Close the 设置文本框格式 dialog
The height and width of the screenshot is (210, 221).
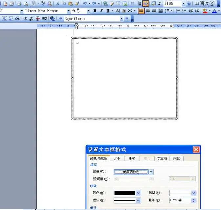point(196,149)
